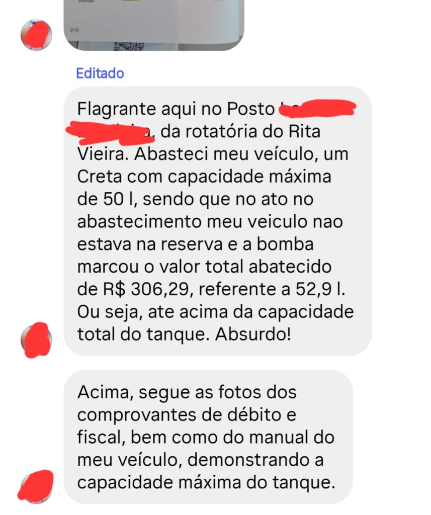Open the receipt photo thumbnail

154,25
